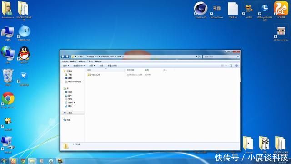This screenshot has height=164, width=291.
Task: Open the view options dropdown arrow beside view icon
Action: 226,66
